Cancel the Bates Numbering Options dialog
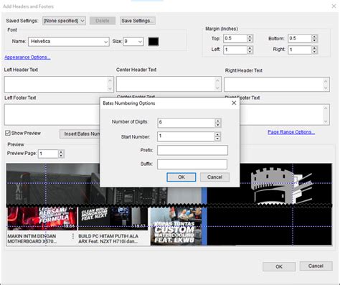 coord(214,177)
